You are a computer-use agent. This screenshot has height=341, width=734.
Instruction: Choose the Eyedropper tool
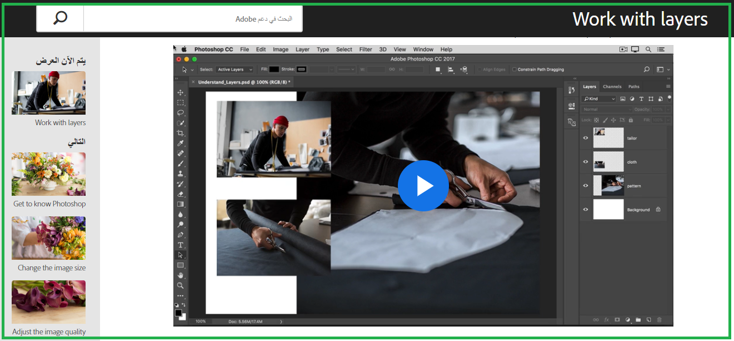(x=180, y=144)
